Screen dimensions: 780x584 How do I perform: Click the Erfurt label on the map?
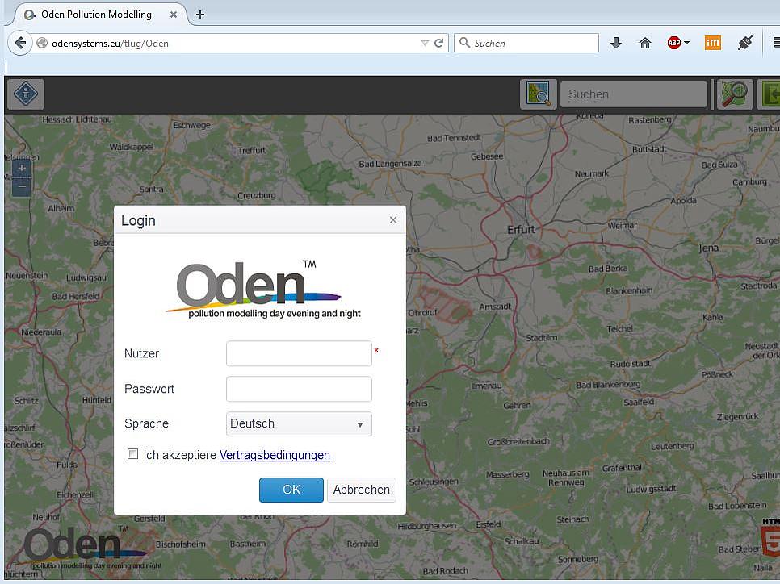tap(521, 230)
